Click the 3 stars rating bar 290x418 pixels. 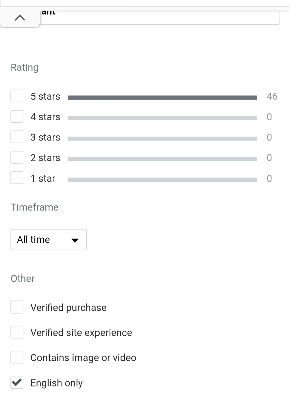click(x=162, y=138)
